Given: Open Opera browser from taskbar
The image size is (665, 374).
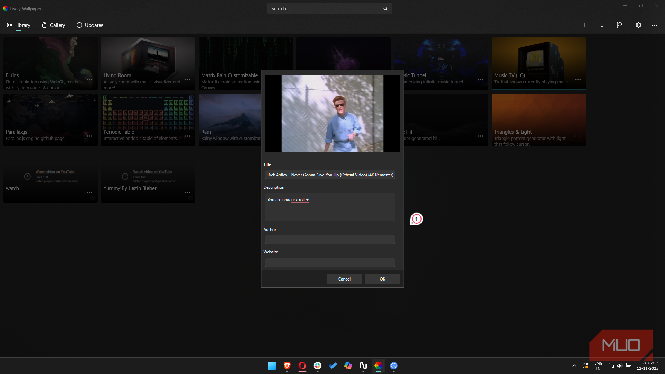Looking at the screenshot, I should 302,366.
